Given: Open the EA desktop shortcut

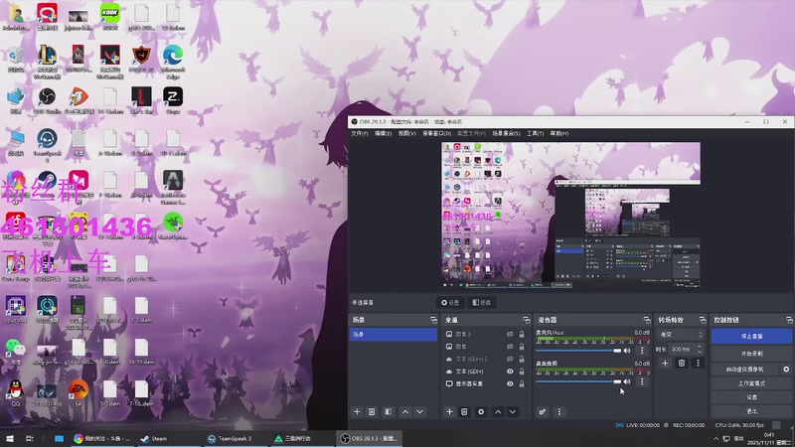Looking at the screenshot, I should click(79, 392).
